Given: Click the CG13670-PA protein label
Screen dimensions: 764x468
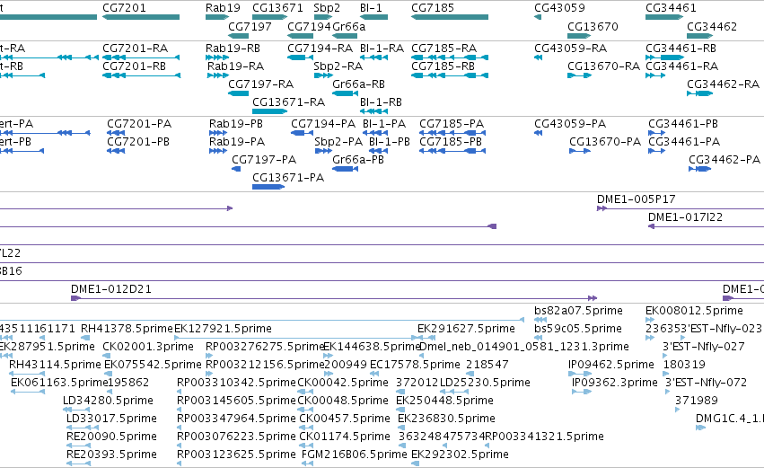Looking at the screenshot, I should tap(605, 141).
